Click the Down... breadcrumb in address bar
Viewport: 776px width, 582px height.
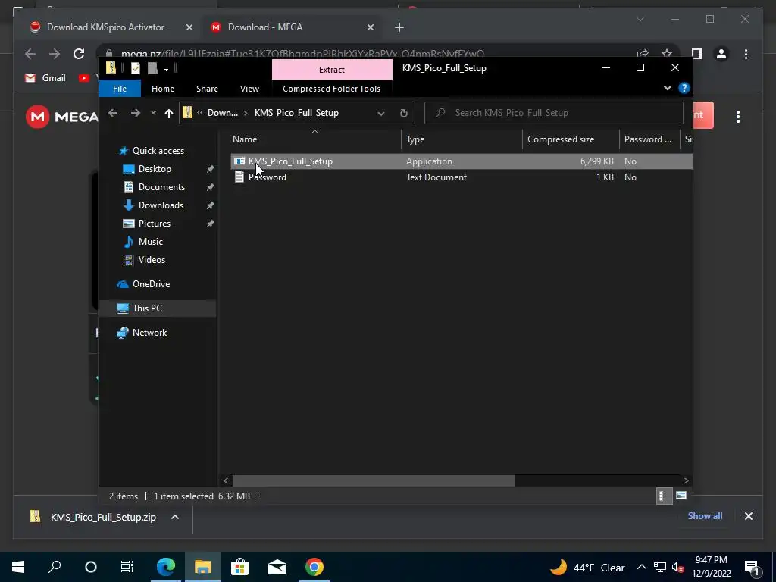pyautogui.click(x=223, y=113)
